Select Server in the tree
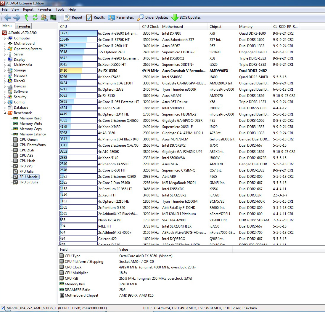 click(19, 54)
